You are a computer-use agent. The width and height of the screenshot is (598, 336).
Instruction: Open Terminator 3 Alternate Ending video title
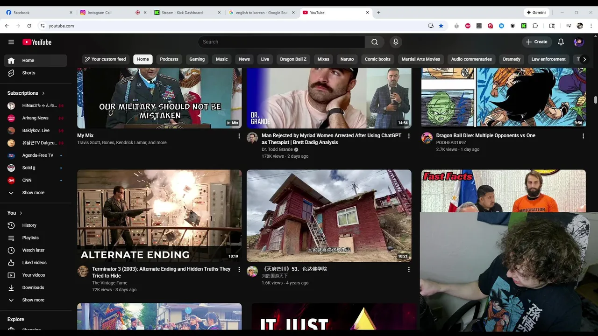[x=161, y=273]
